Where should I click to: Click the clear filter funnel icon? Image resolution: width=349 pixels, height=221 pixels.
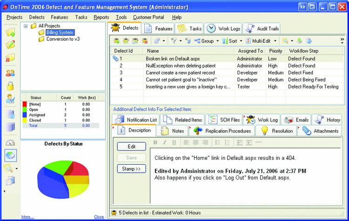coord(188,41)
